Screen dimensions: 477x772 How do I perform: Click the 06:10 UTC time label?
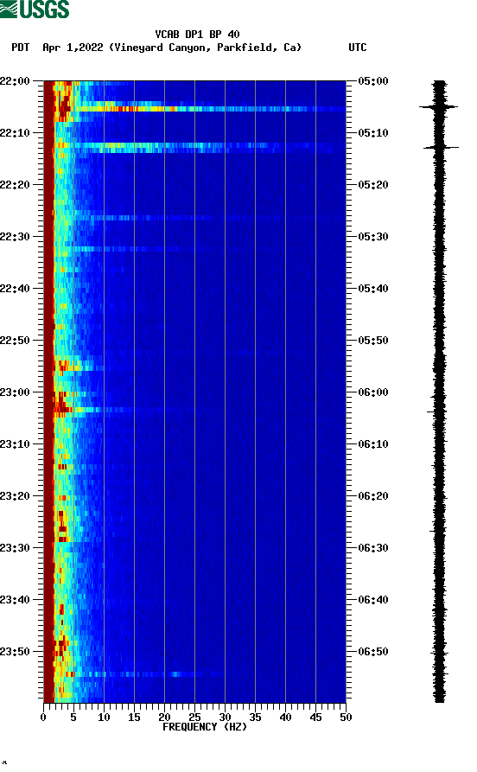pyautogui.click(x=373, y=443)
